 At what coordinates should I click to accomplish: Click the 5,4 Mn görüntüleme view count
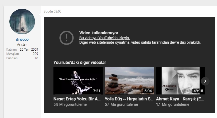121,104
